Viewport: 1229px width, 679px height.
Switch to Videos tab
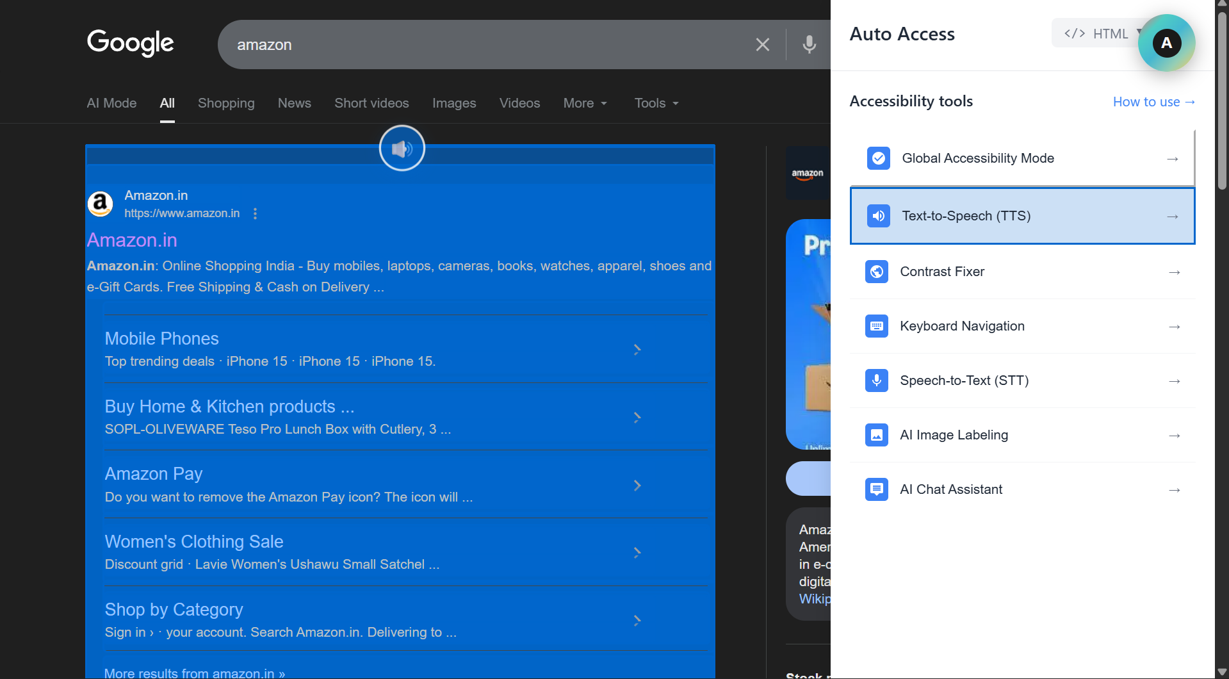coord(519,103)
